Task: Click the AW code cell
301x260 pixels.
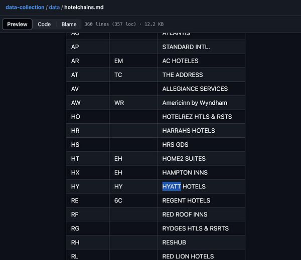Action: coord(88,103)
